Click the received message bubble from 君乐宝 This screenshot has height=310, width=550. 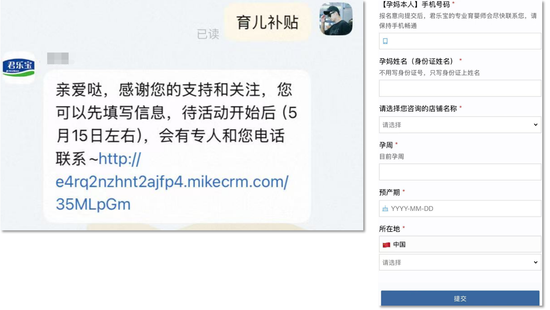click(x=177, y=147)
